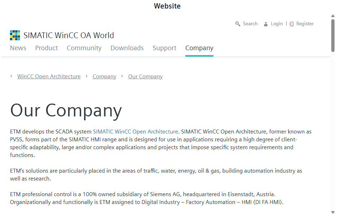337x215 pixels.
Task: Select the active Company tab
Action: coord(199,48)
